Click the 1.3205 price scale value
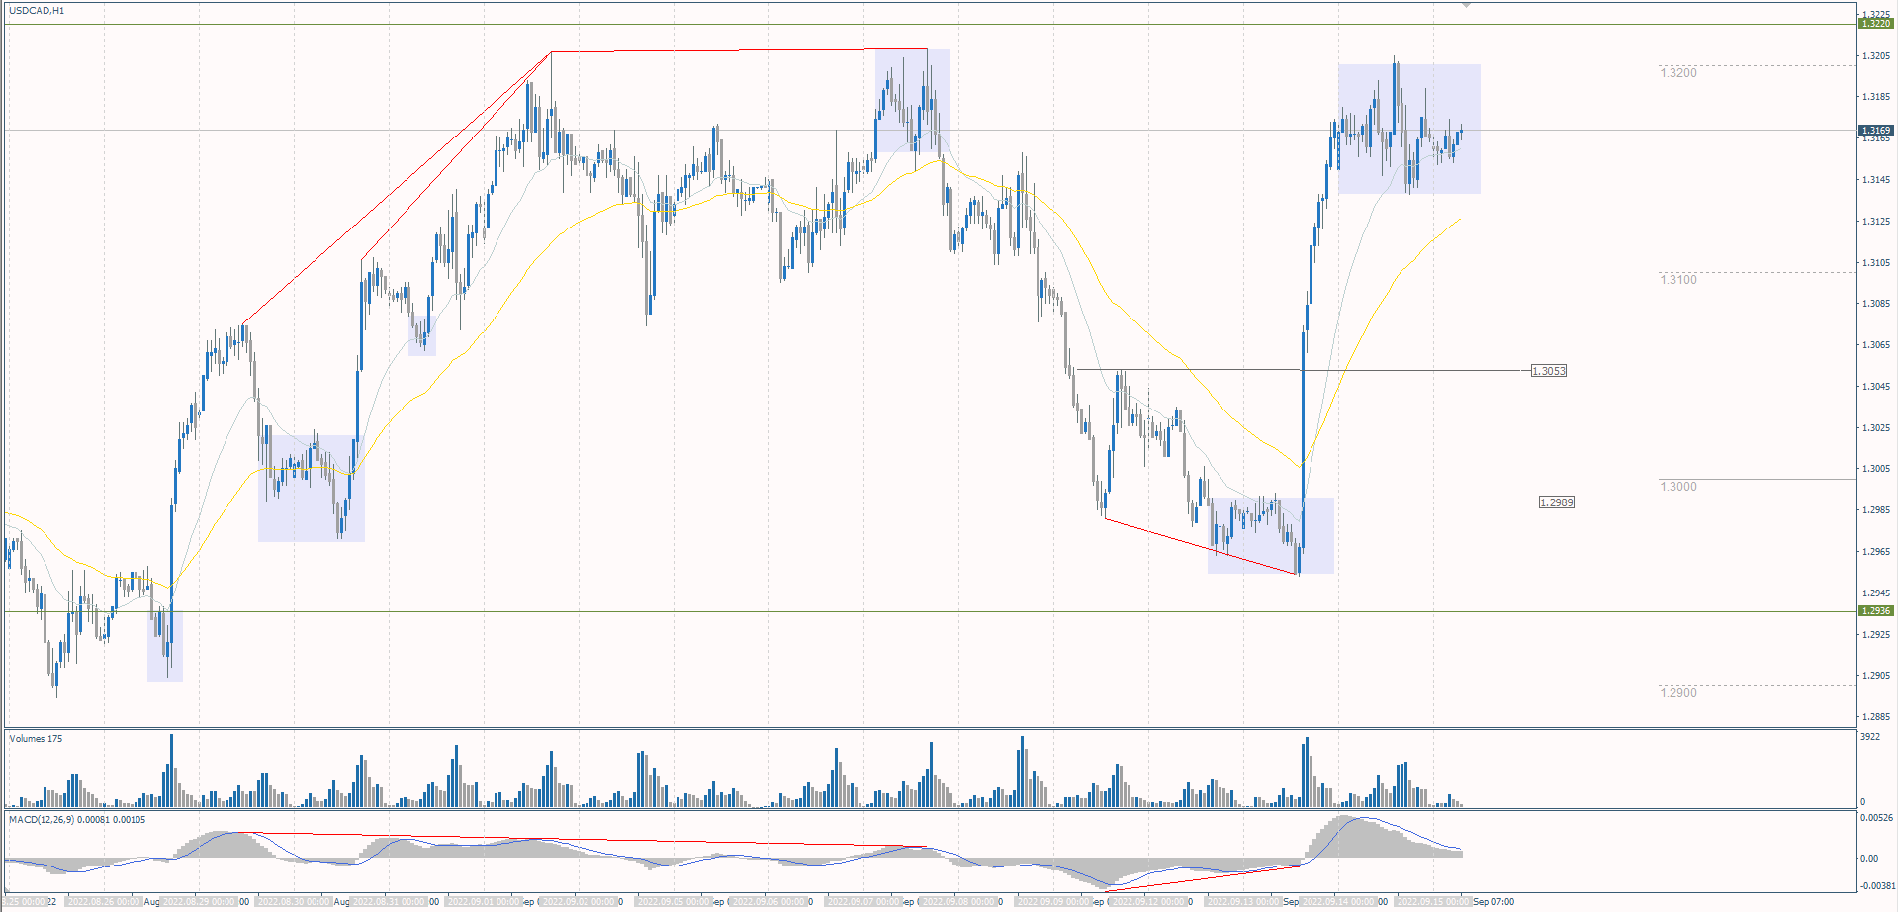The width and height of the screenshot is (1898, 912). 1876,55
